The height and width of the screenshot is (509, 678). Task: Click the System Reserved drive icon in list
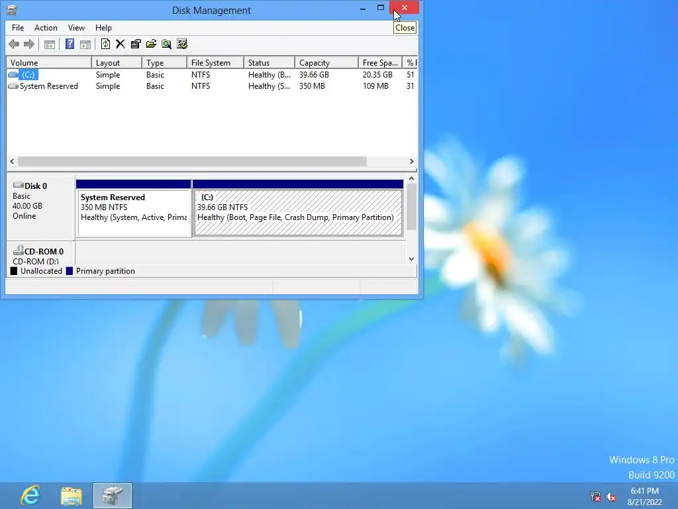coord(13,86)
